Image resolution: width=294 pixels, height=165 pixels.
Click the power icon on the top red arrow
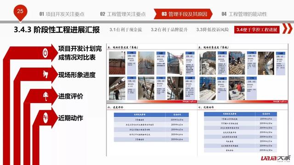point(45,53)
